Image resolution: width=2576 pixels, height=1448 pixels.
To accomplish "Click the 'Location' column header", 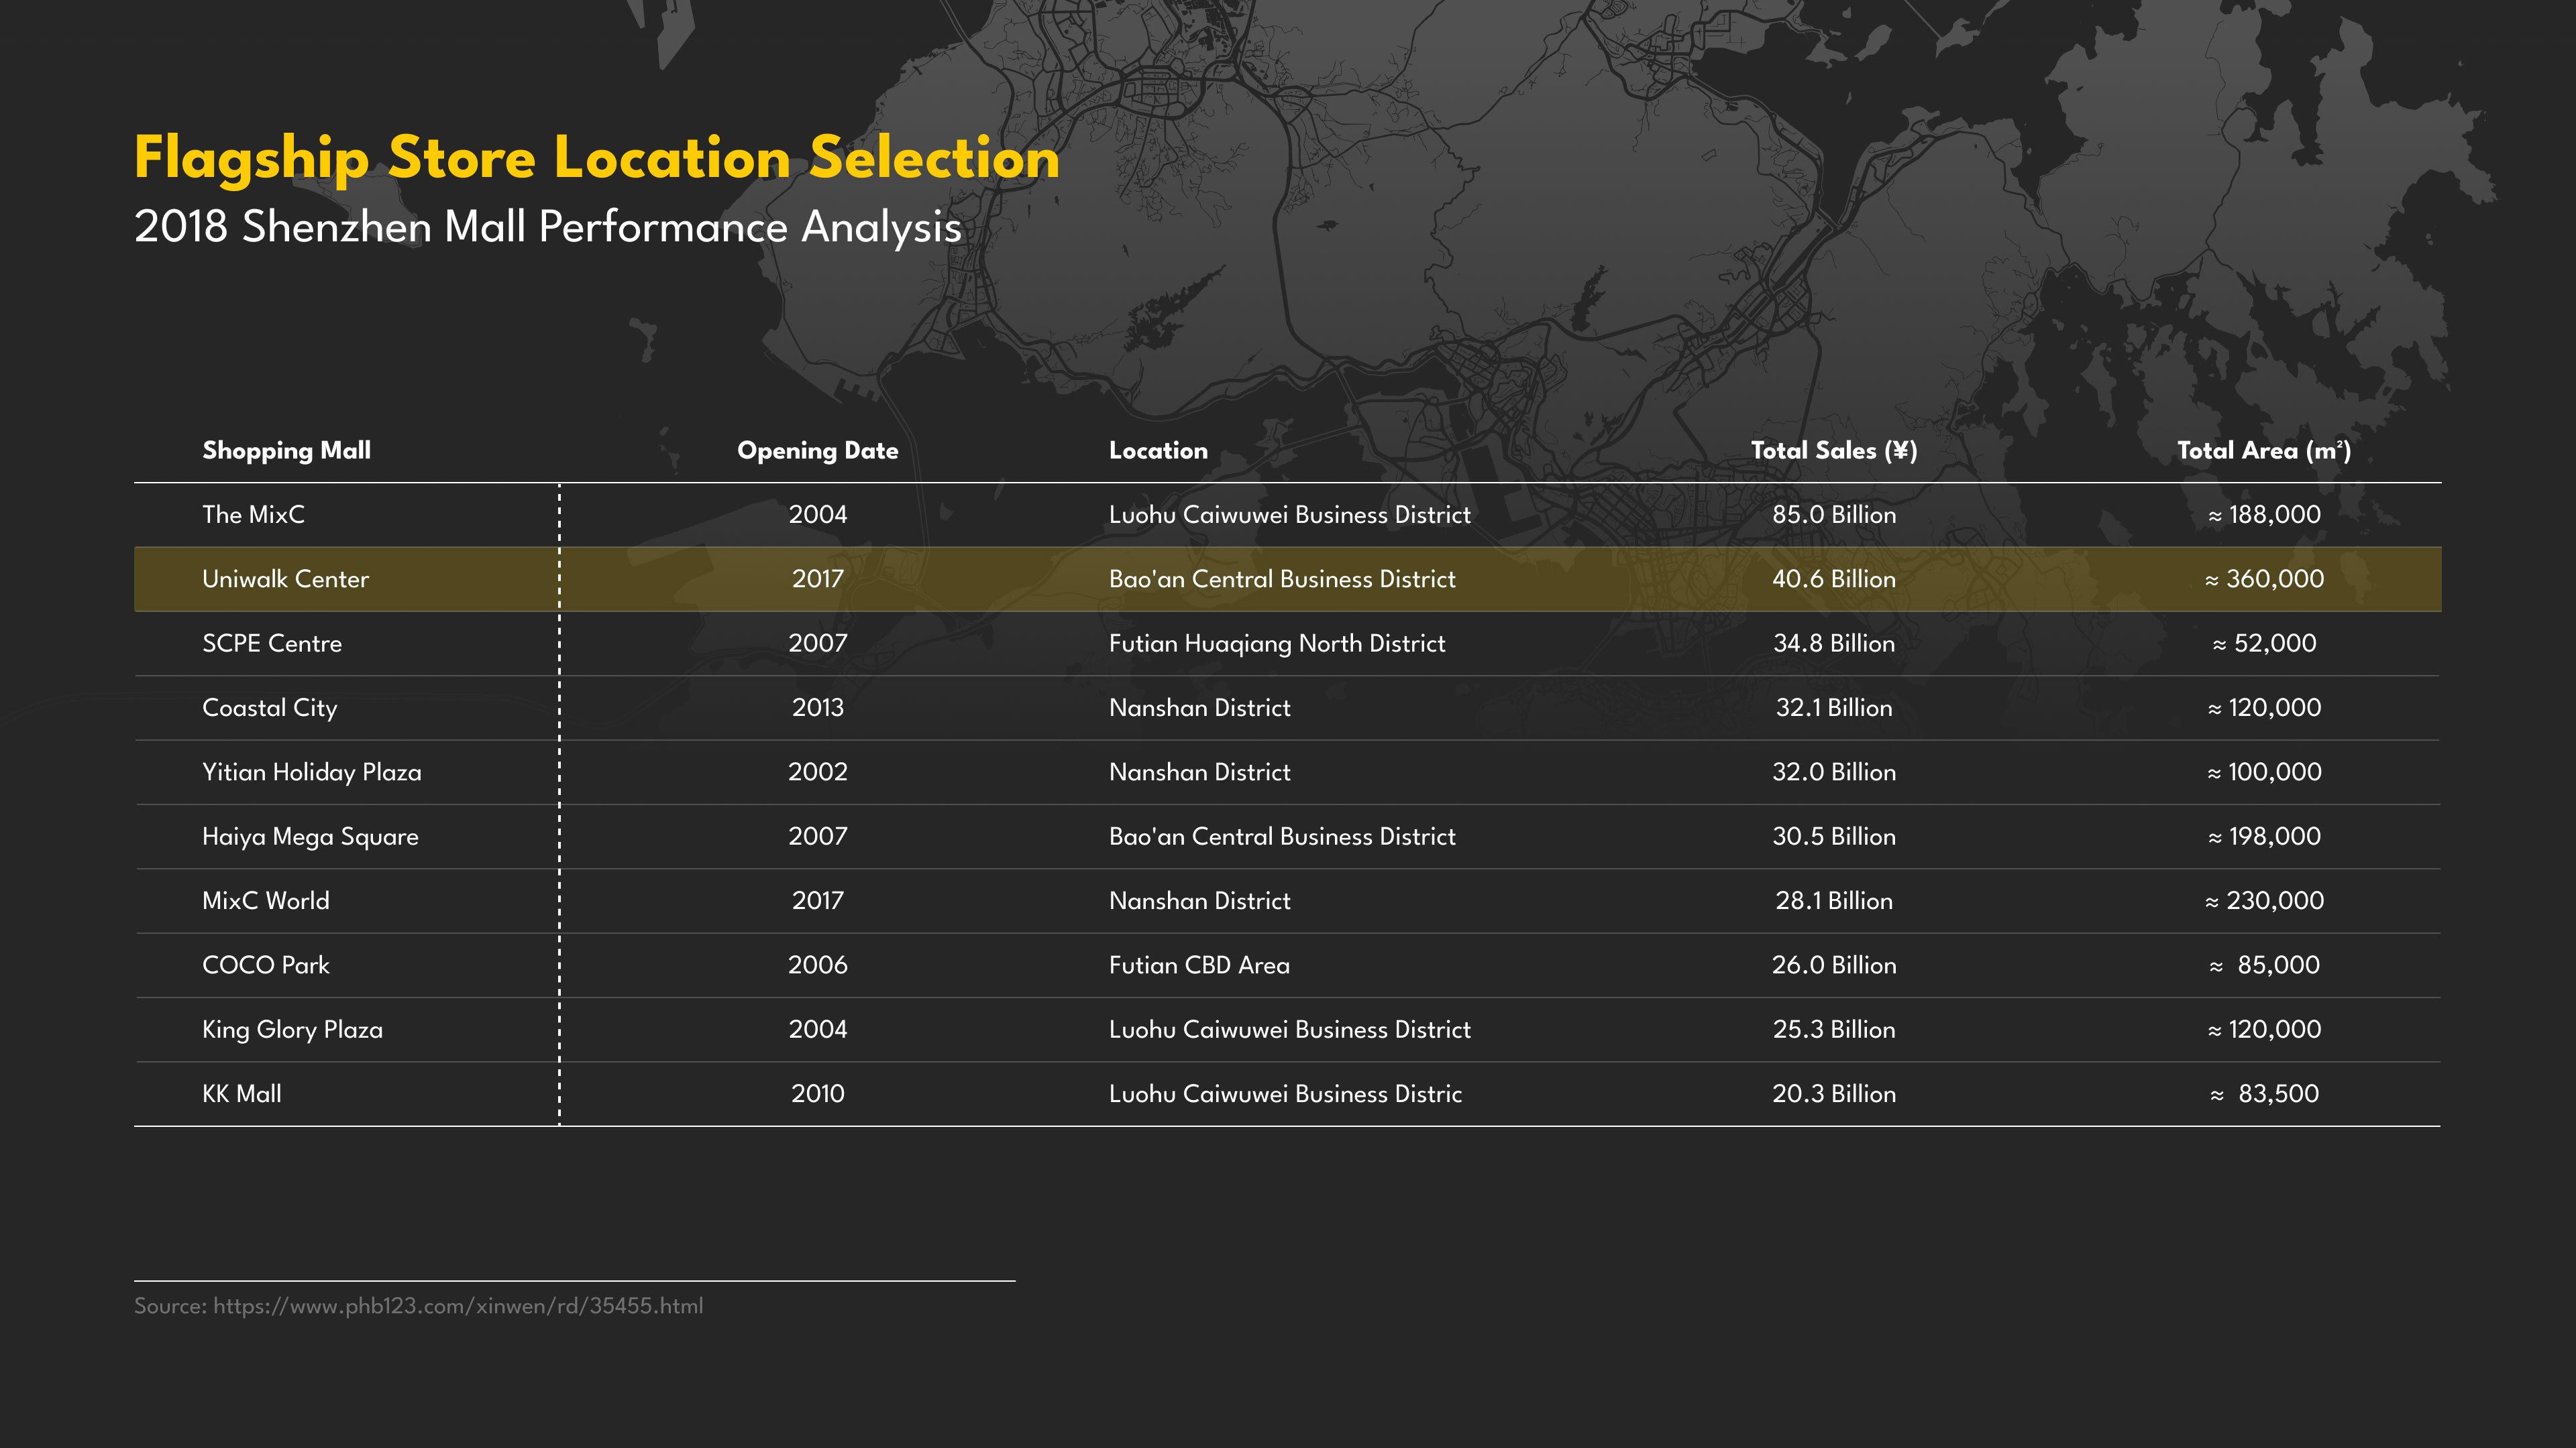I will (1158, 450).
